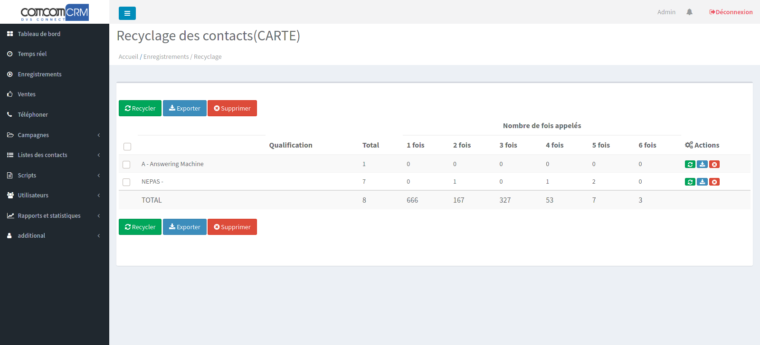760x345 pixels.
Task: Click recycle icon in Answering Machine row
Action: click(690, 164)
